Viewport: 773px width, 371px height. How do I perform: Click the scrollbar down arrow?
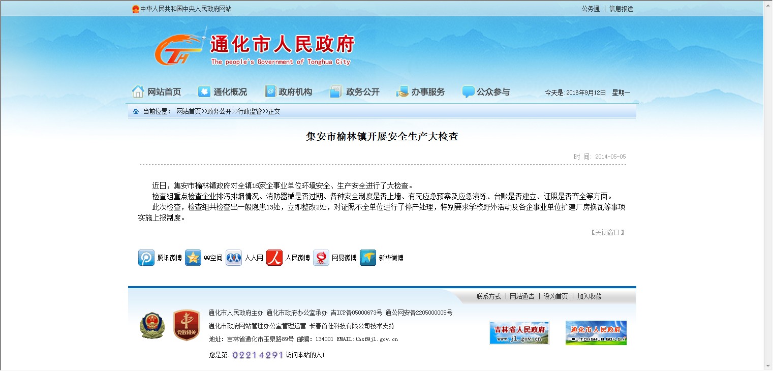[x=767, y=366]
